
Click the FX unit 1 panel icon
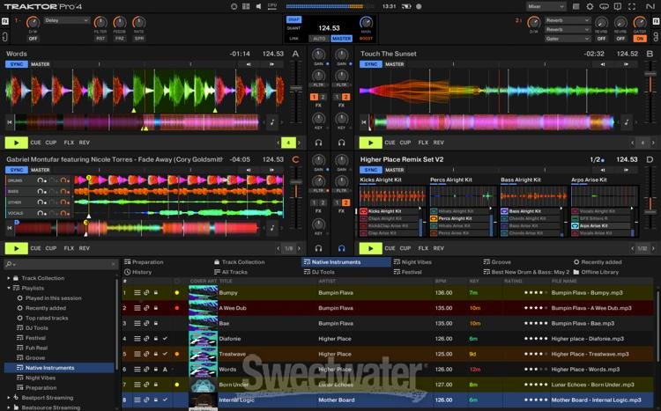coord(5,21)
